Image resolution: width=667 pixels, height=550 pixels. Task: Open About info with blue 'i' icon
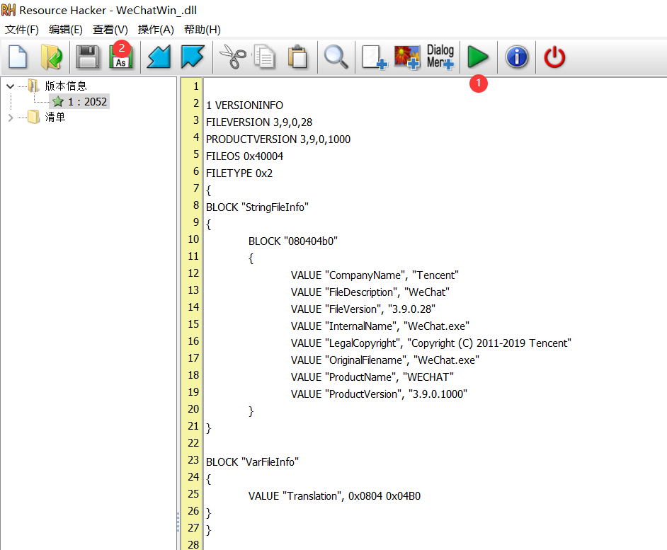(x=517, y=57)
